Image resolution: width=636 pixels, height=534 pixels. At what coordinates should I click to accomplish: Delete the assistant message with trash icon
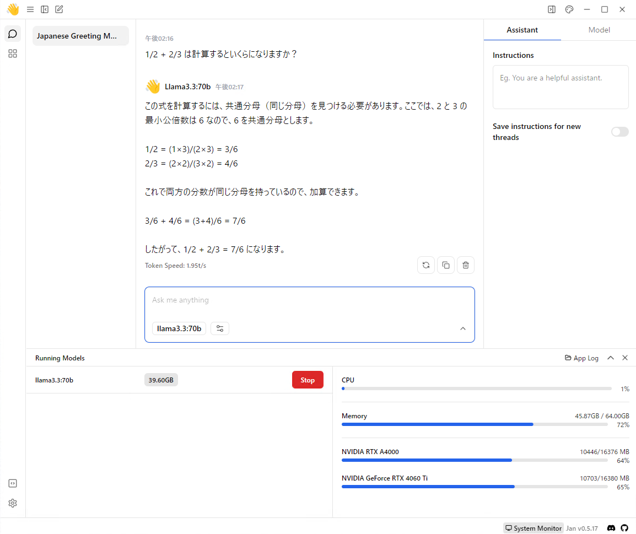click(466, 265)
